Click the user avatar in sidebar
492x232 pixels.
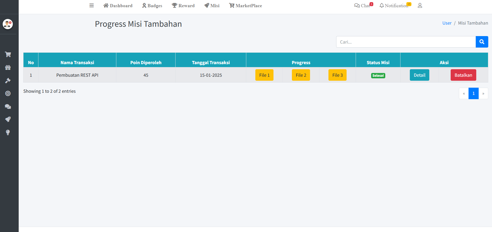coord(8,24)
